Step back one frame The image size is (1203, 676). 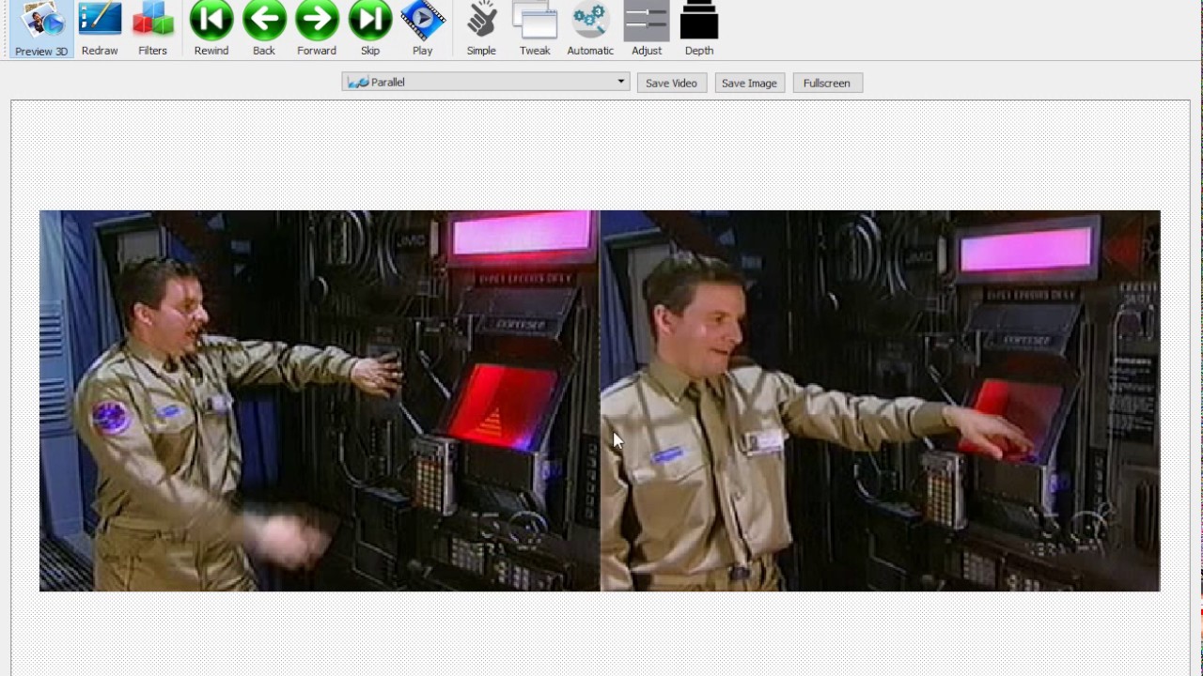264,29
